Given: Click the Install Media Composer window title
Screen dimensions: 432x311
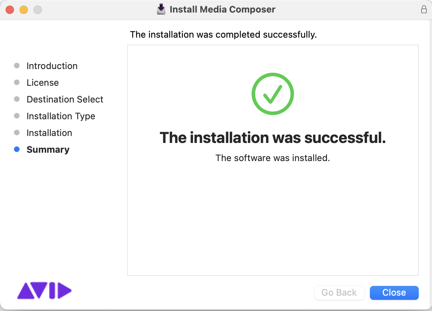Looking at the screenshot, I should [222, 9].
